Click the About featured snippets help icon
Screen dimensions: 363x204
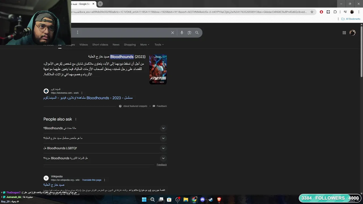tap(120, 106)
